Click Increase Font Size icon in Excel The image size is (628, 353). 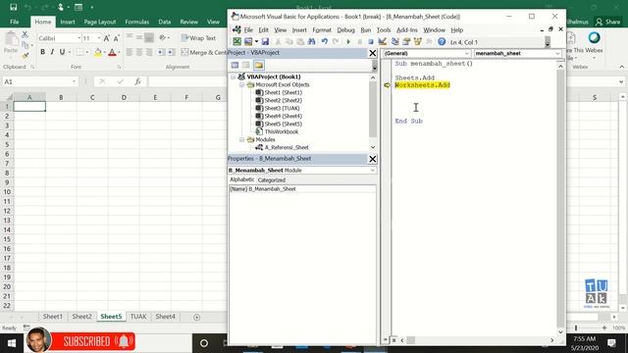tap(107, 38)
